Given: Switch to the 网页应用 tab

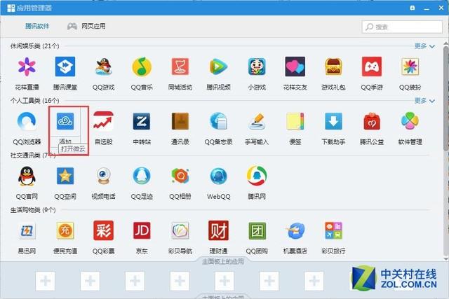Looking at the screenshot, I should coord(86,27).
